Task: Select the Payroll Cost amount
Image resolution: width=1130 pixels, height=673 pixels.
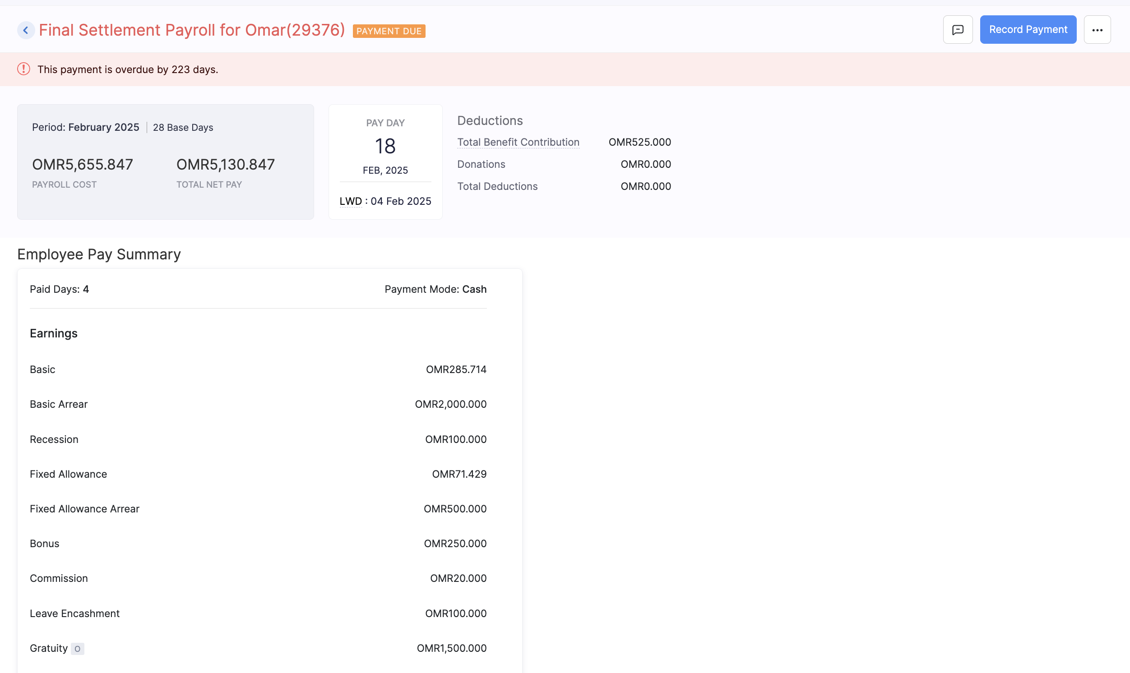Action: 83,165
